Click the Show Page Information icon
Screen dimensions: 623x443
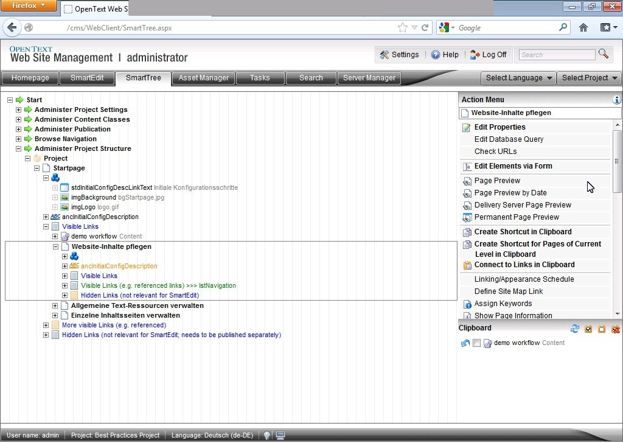point(467,316)
